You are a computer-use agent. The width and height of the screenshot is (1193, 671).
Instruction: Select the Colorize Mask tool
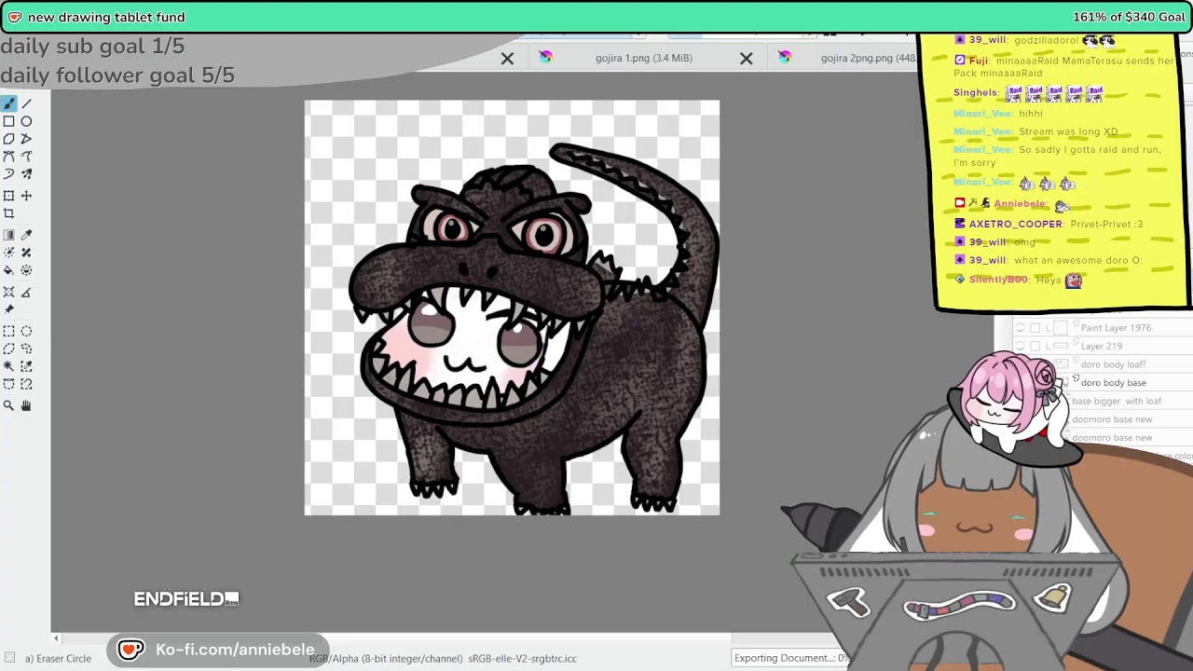pos(8,253)
